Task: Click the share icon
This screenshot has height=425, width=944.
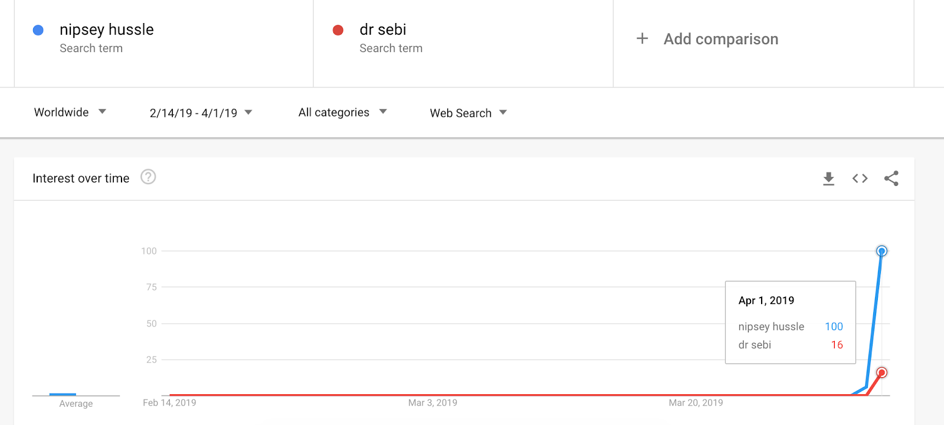Action: (891, 178)
